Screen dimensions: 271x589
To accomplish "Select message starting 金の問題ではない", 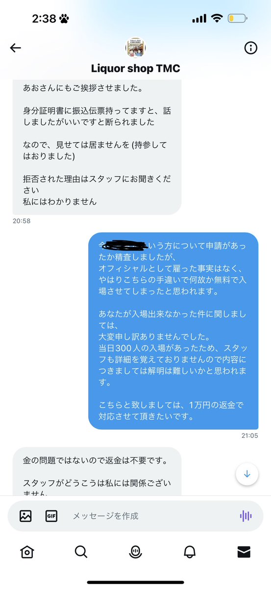I will 97,471.
